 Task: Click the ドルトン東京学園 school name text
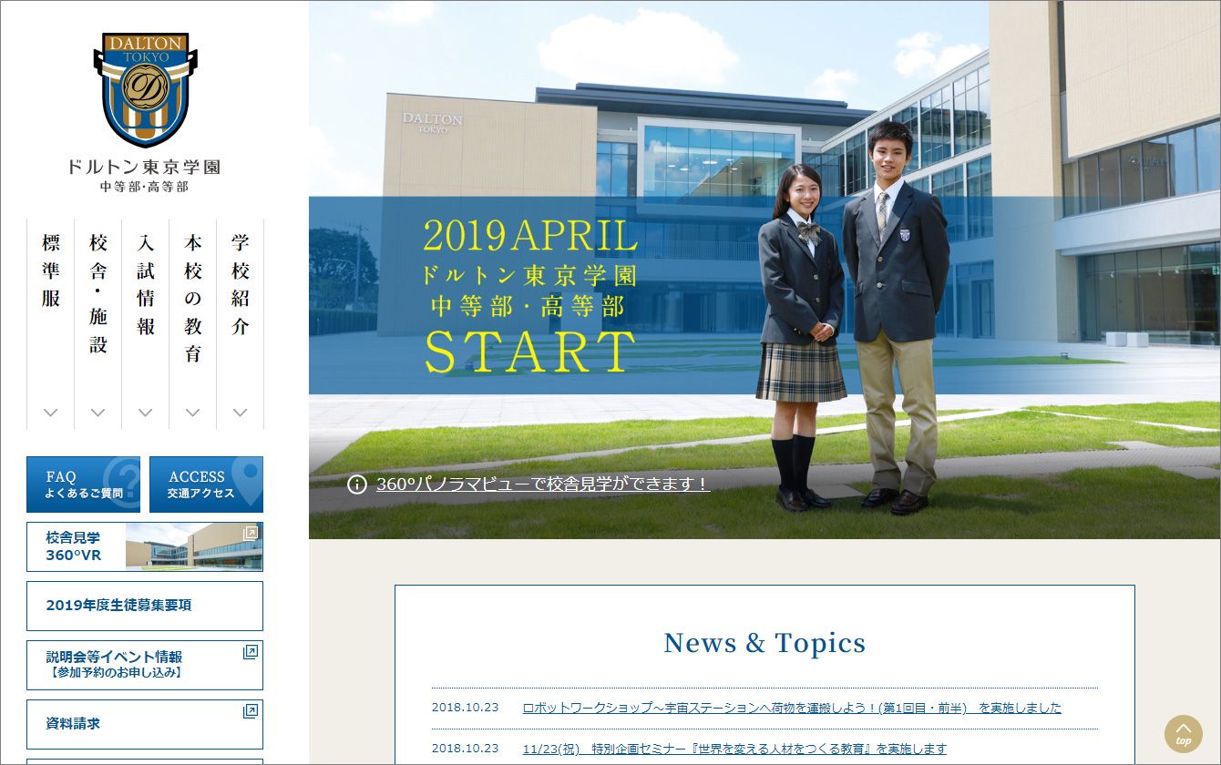click(x=144, y=168)
